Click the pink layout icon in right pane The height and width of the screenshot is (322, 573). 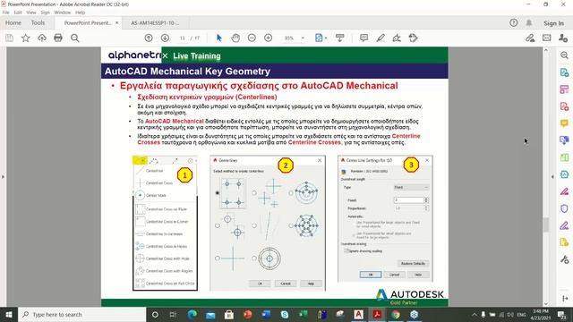point(564,89)
